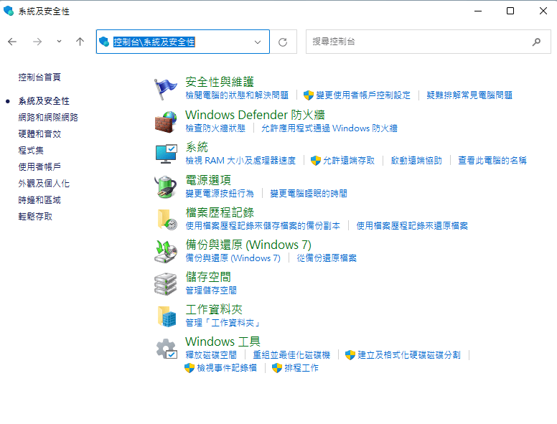Viewport: 557px width, 424px height.
Task: Open the 備份與還原 (Windows 7) heading
Action: click(248, 245)
